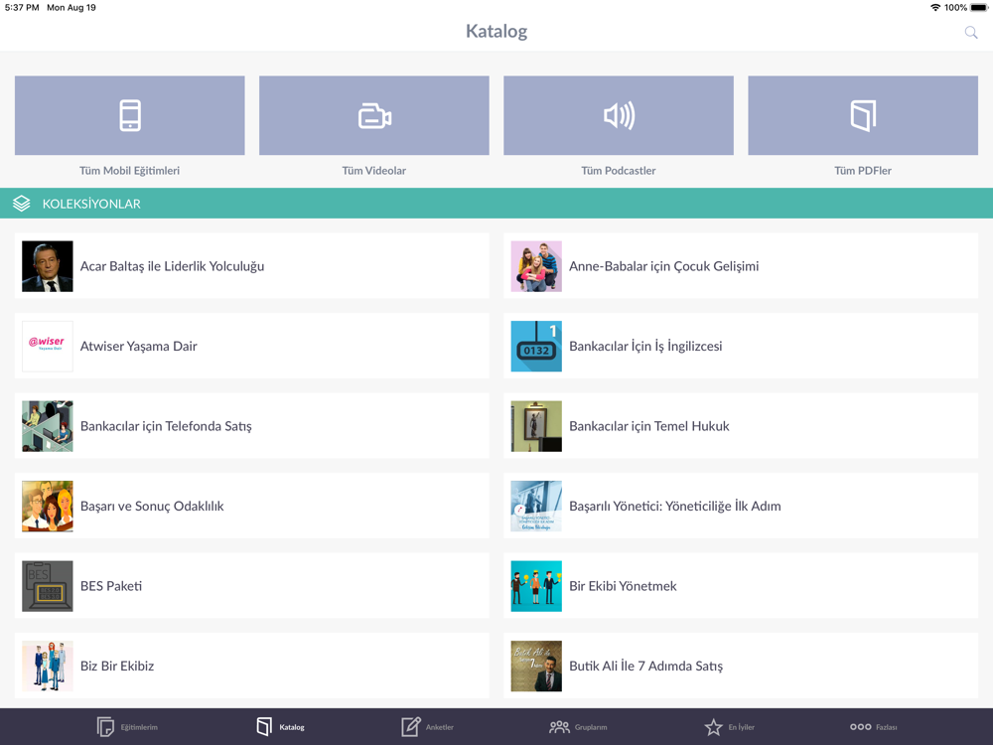Open the Biz Bir Ekibiz thumbnail

[x=48, y=666]
